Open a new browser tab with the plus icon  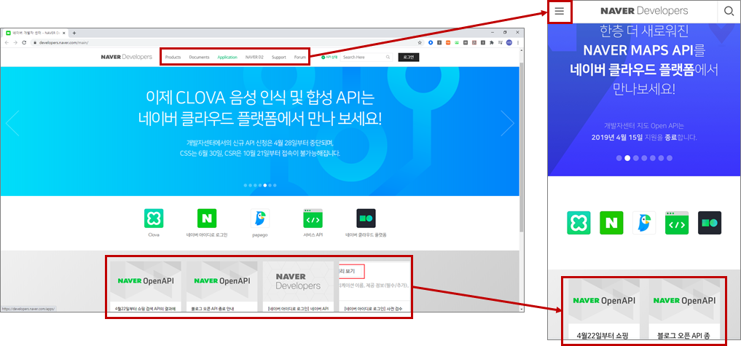[x=74, y=33]
